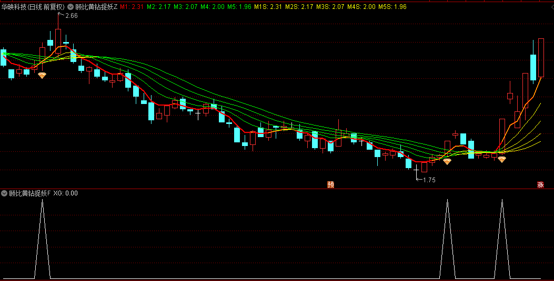
Task: Click the M1S: 2.31 yellow value
Action: 268,7
